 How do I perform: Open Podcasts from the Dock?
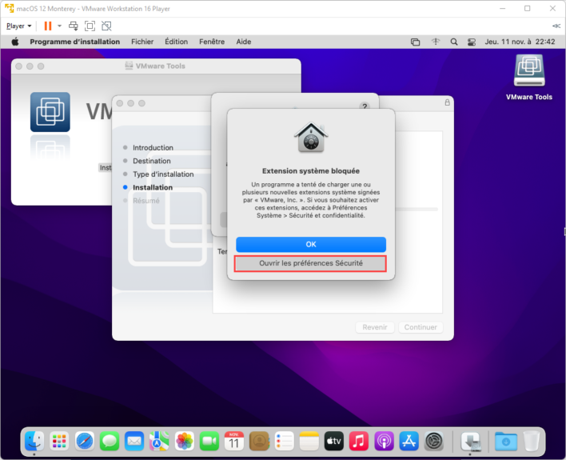[384, 442]
